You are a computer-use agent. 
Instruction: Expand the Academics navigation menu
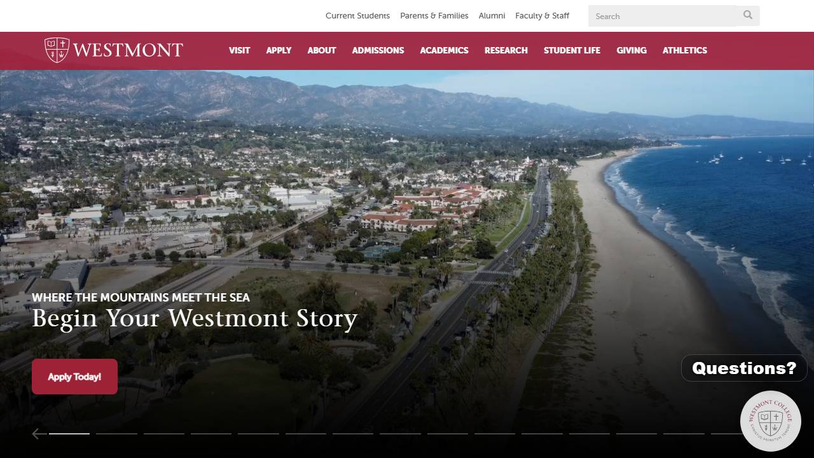click(x=444, y=50)
